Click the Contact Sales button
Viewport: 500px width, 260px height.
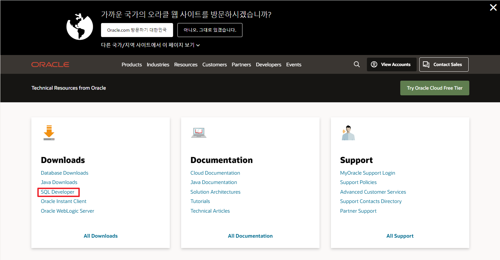tap(444, 64)
